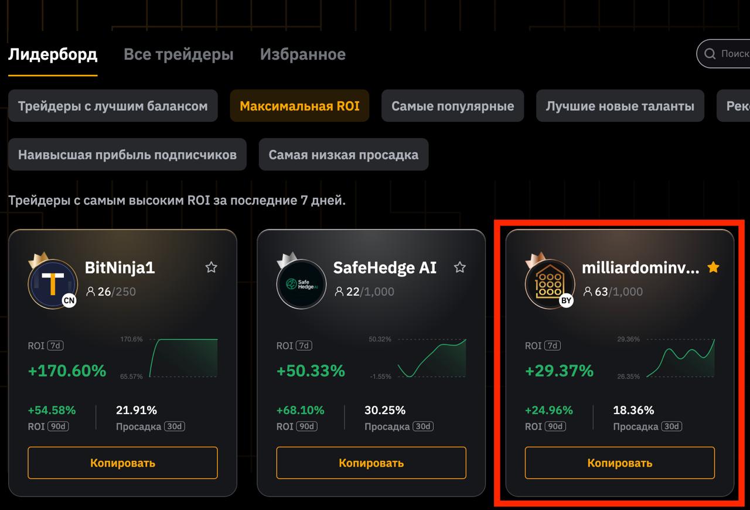Go to the Избранное tab
The width and height of the screenshot is (750, 510).
[x=302, y=54]
